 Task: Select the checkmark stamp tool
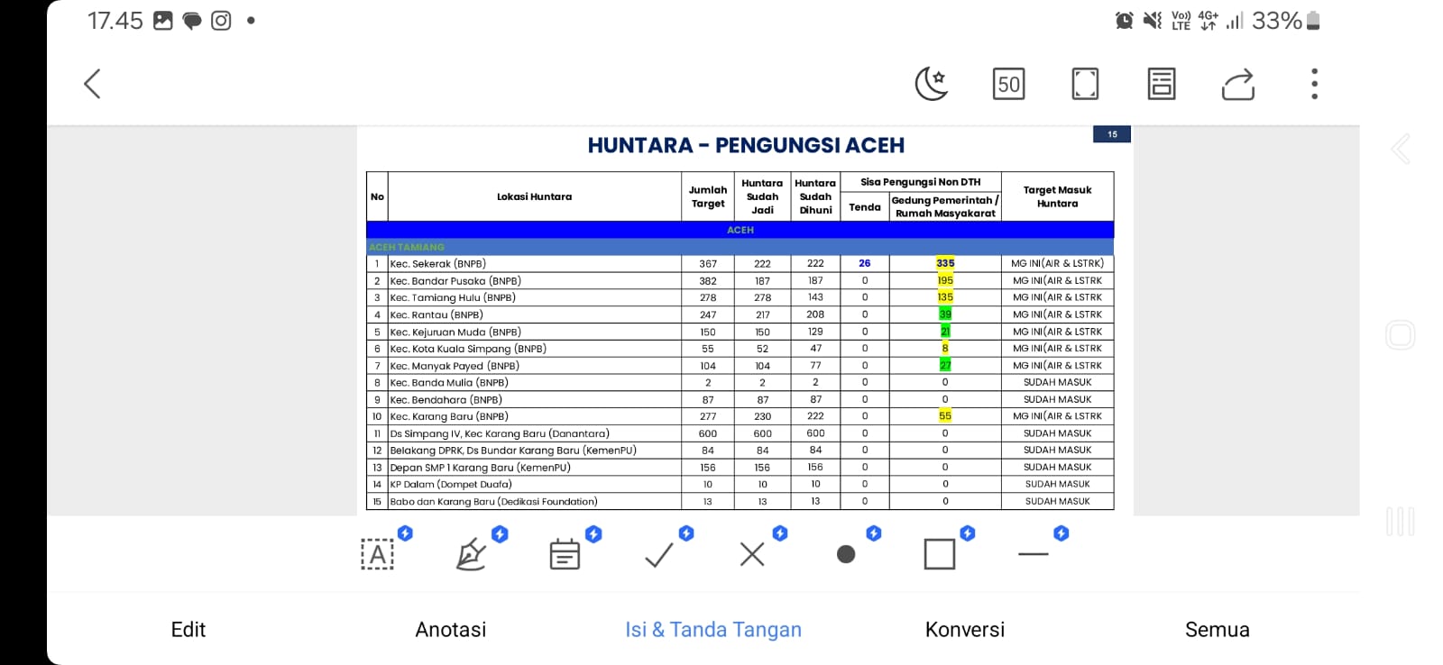(659, 553)
